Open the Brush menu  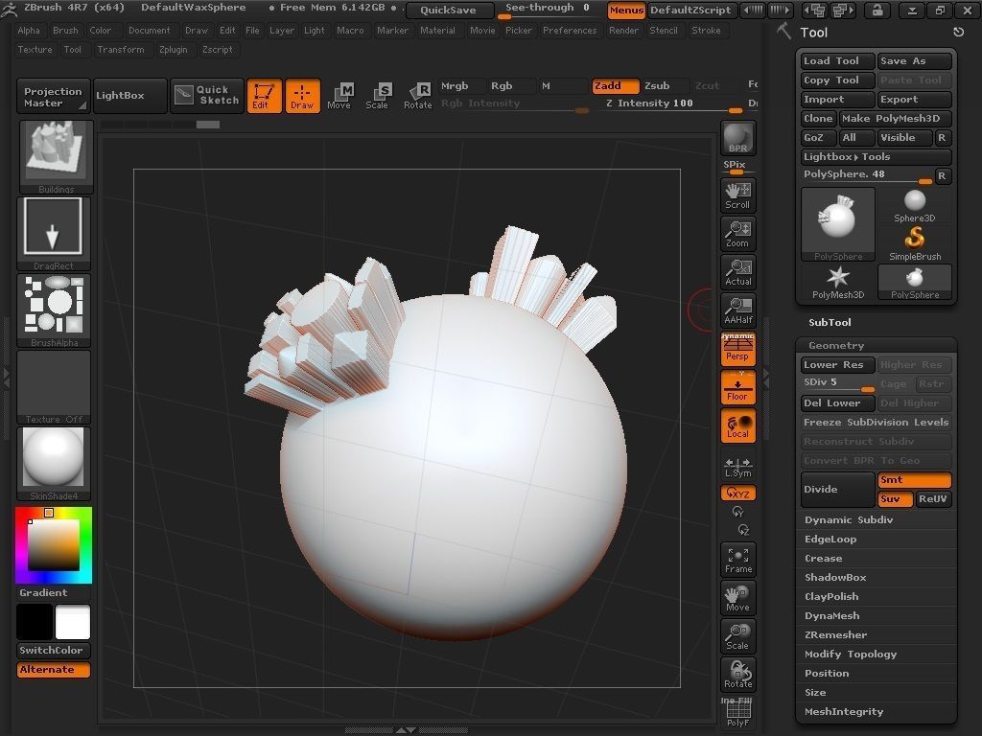pyautogui.click(x=65, y=30)
